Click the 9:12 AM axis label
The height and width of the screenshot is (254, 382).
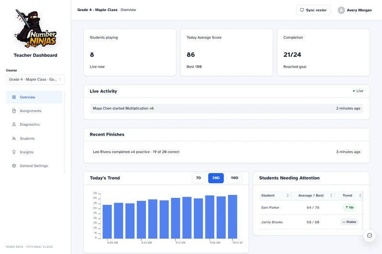point(180,243)
